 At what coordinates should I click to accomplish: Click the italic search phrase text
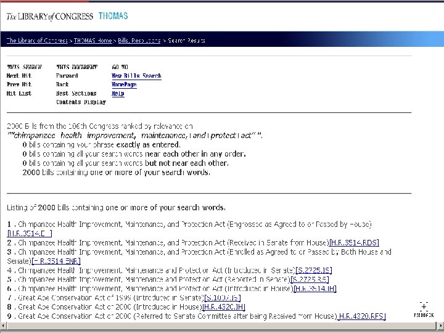[x=135, y=136]
